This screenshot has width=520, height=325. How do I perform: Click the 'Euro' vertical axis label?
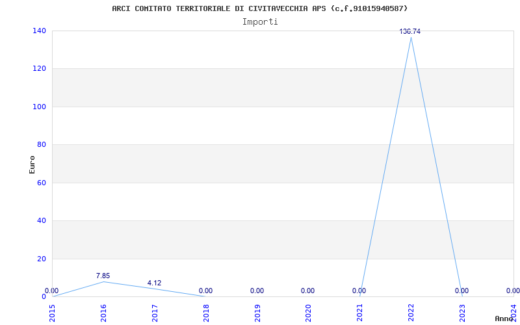(x=32, y=164)
